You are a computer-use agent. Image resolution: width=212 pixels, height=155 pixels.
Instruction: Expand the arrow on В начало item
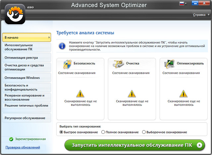pos(49,37)
